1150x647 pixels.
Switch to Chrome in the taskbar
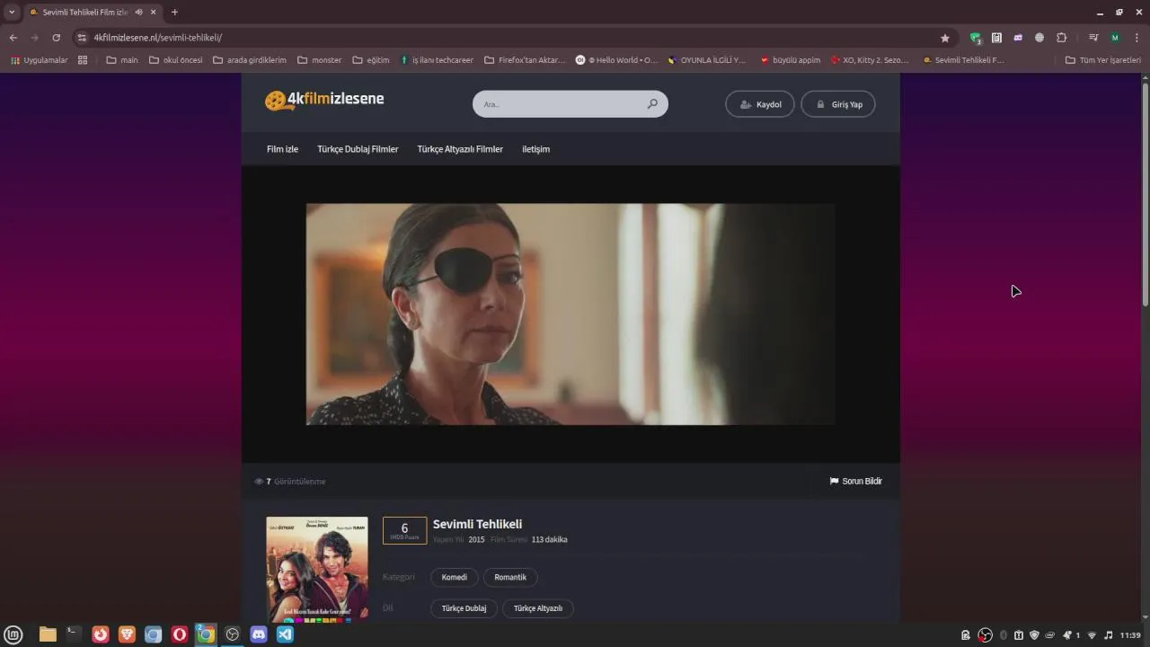point(206,634)
